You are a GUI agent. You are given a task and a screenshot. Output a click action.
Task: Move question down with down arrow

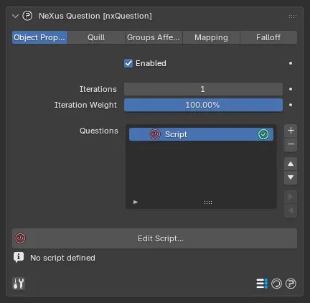pos(291,177)
